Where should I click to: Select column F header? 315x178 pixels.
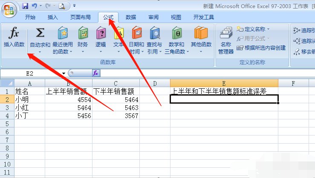pyautogui.click(x=293, y=83)
